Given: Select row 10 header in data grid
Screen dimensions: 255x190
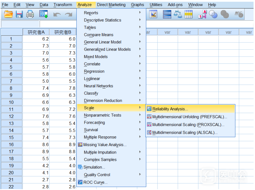Looking at the screenshot, I should [x=11, y=102].
